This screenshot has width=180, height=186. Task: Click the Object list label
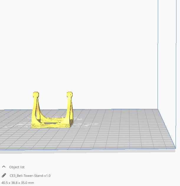point(17,167)
